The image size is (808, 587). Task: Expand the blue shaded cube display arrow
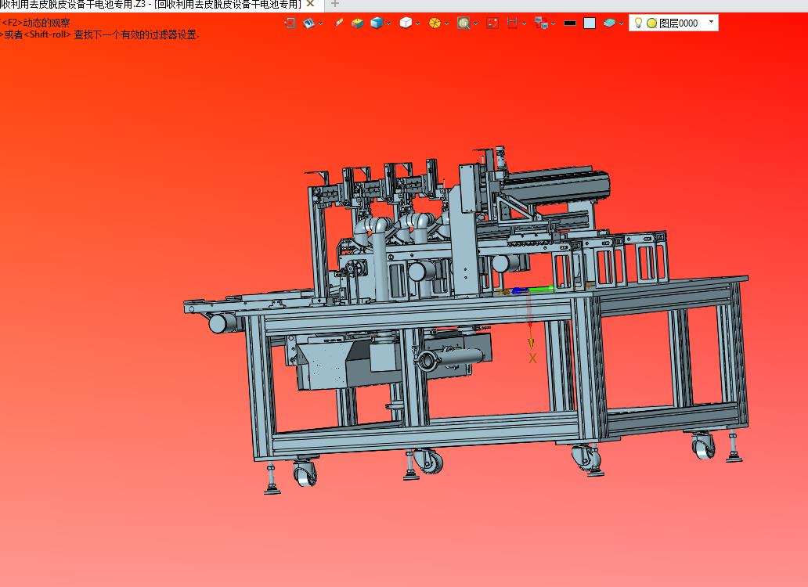tap(388, 23)
